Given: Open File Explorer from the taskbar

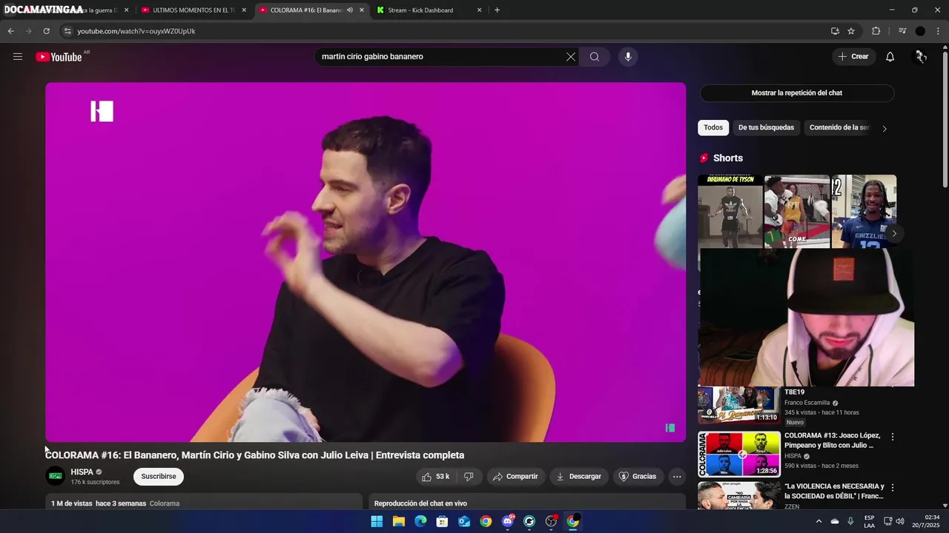Looking at the screenshot, I should [399, 521].
